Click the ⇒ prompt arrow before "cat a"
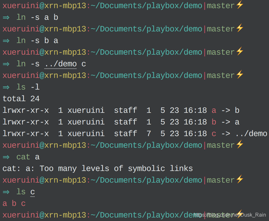Image resolution: width=269 pixels, height=221 pixels. pos(6,157)
